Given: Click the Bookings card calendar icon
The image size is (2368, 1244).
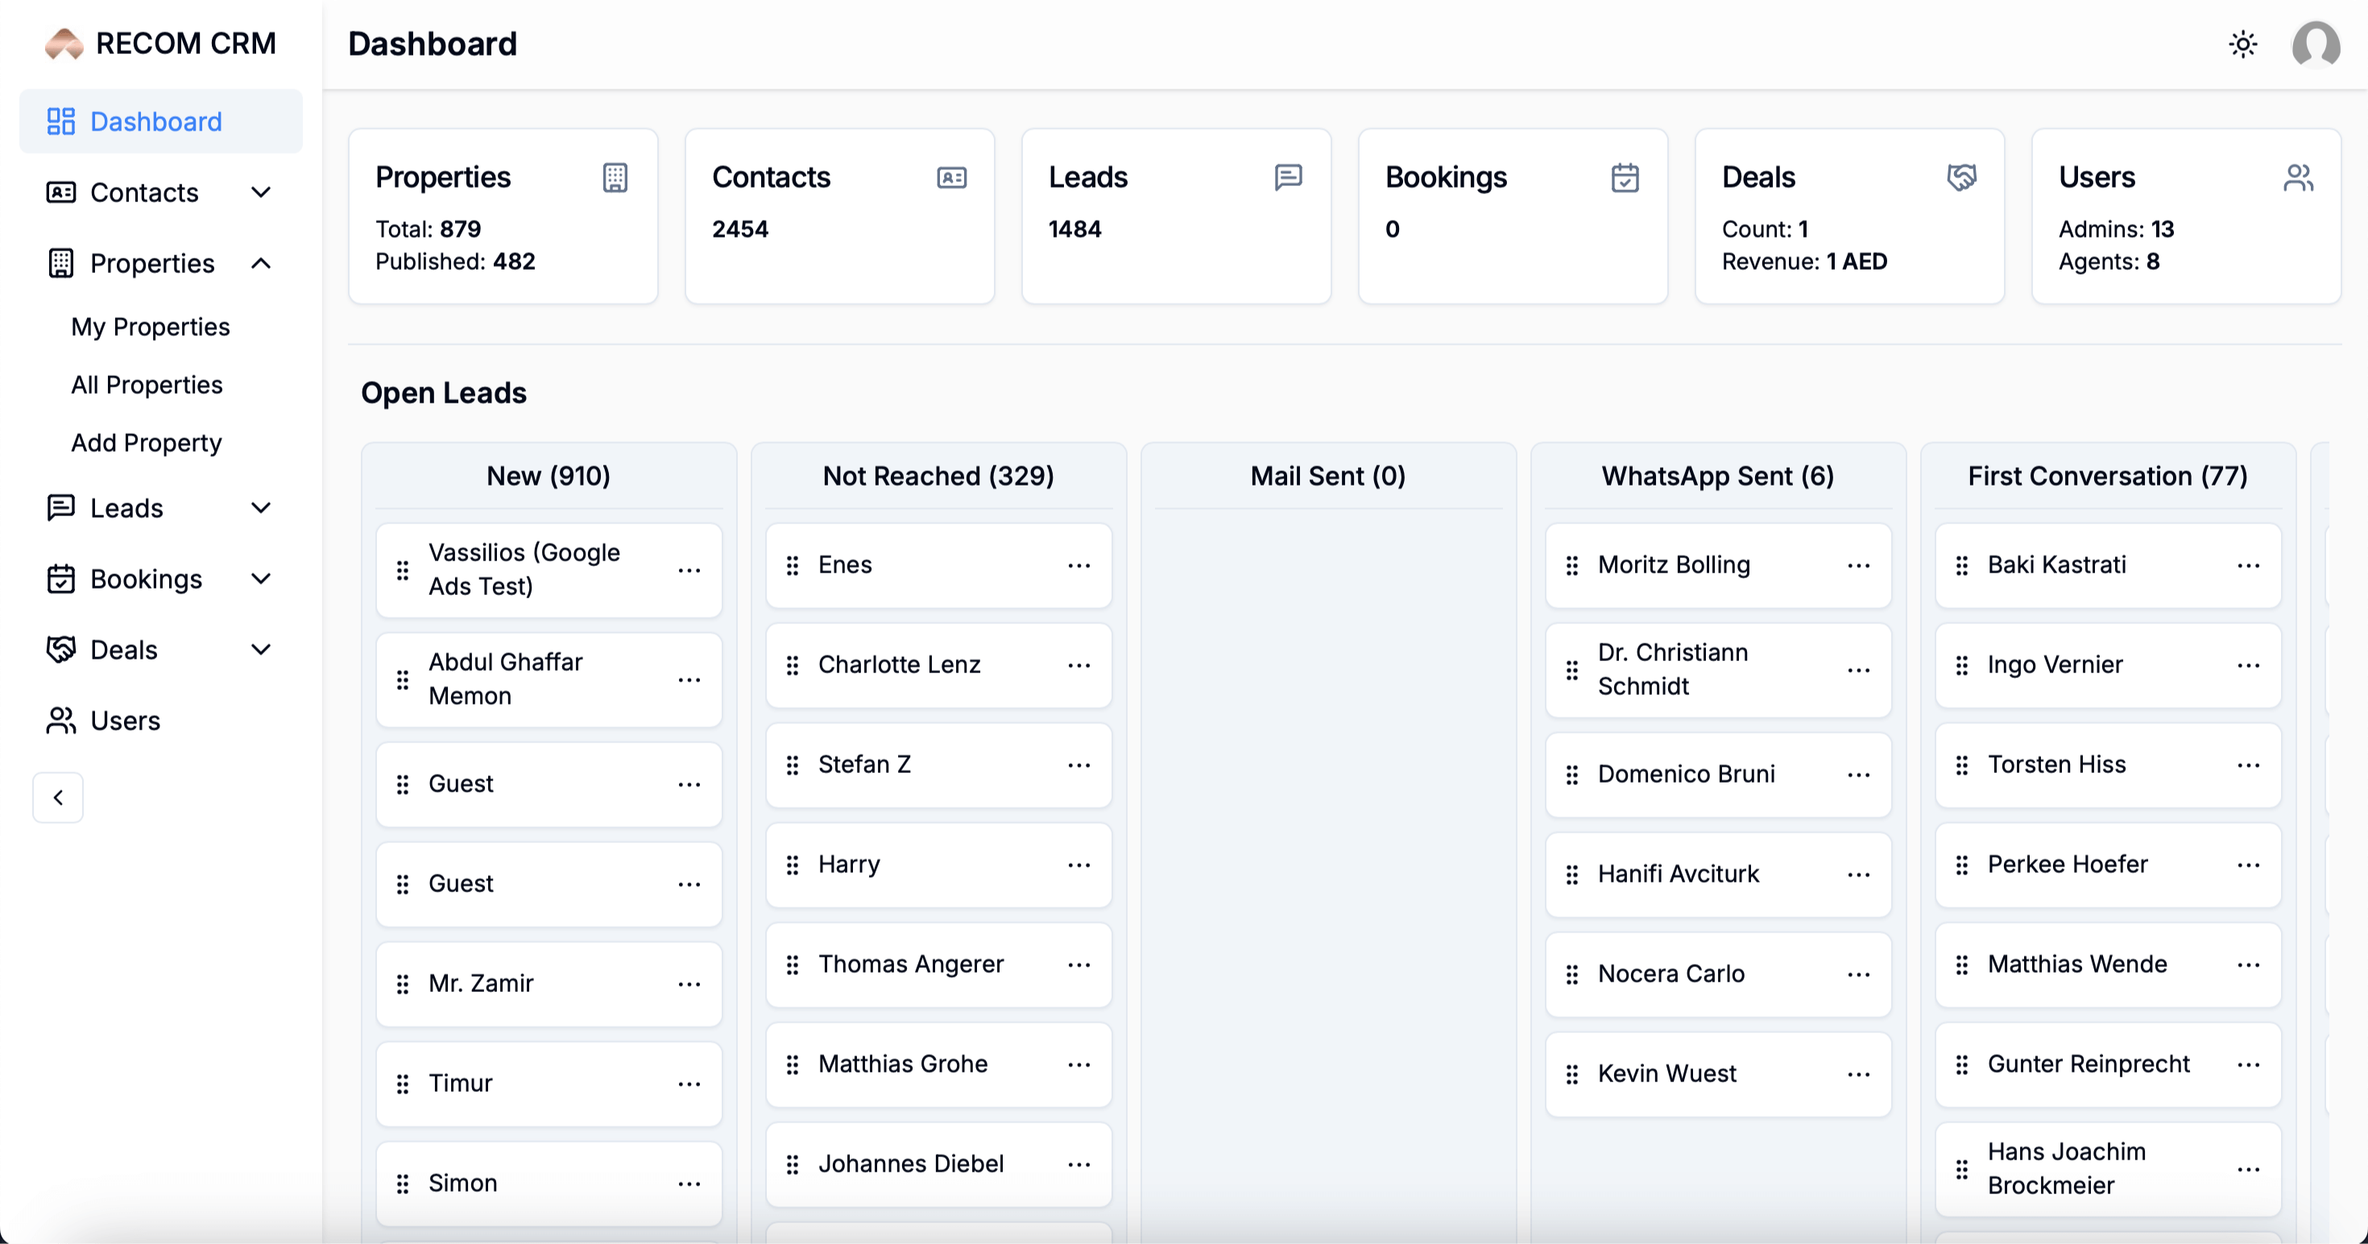Looking at the screenshot, I should [1625, 177].
